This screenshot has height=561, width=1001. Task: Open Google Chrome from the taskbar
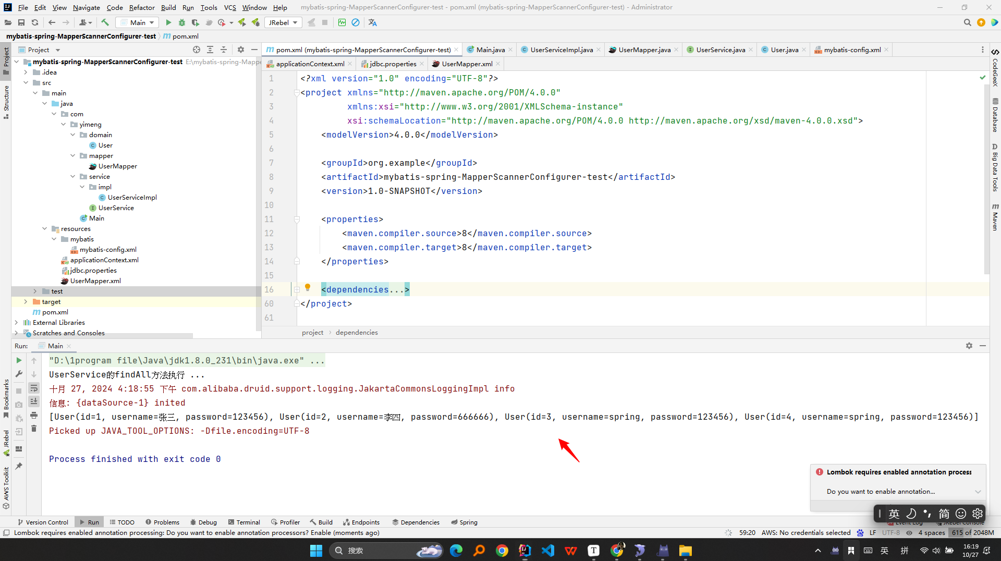pyautogui.click(x=502, y=551)
